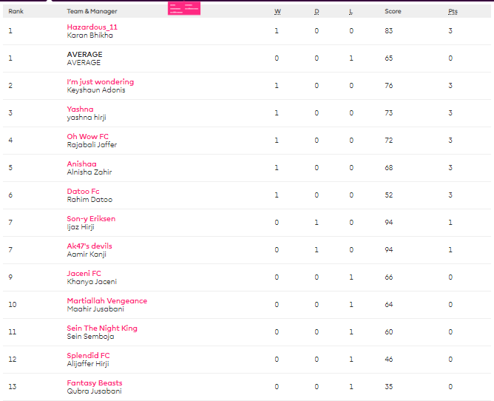Screen dimensions: 494x401
Task: Open the Ak47's devils team link
Action: click(x=89, y=246)
